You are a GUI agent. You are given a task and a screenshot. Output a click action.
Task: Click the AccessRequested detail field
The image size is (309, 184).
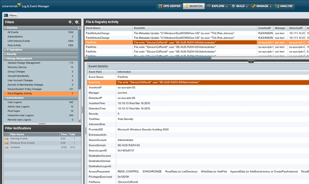198,172
